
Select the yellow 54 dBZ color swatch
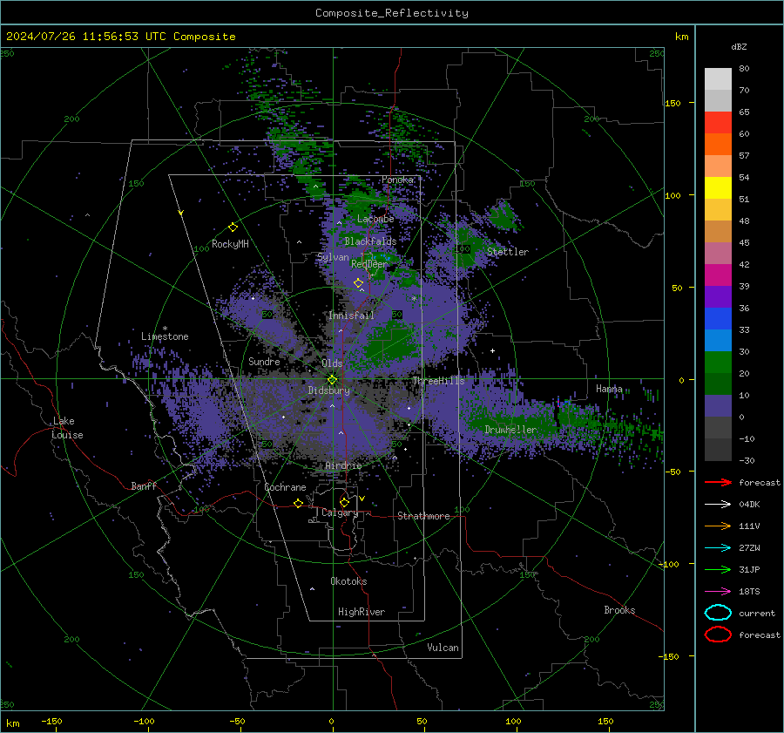[x=718, y=187]
